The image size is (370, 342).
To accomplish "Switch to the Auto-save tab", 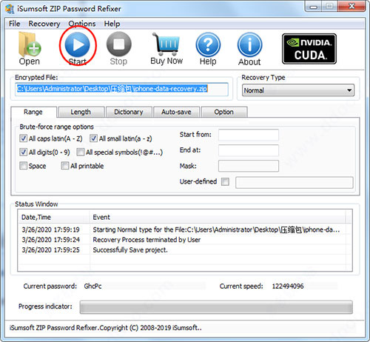I will click(176, 112).
